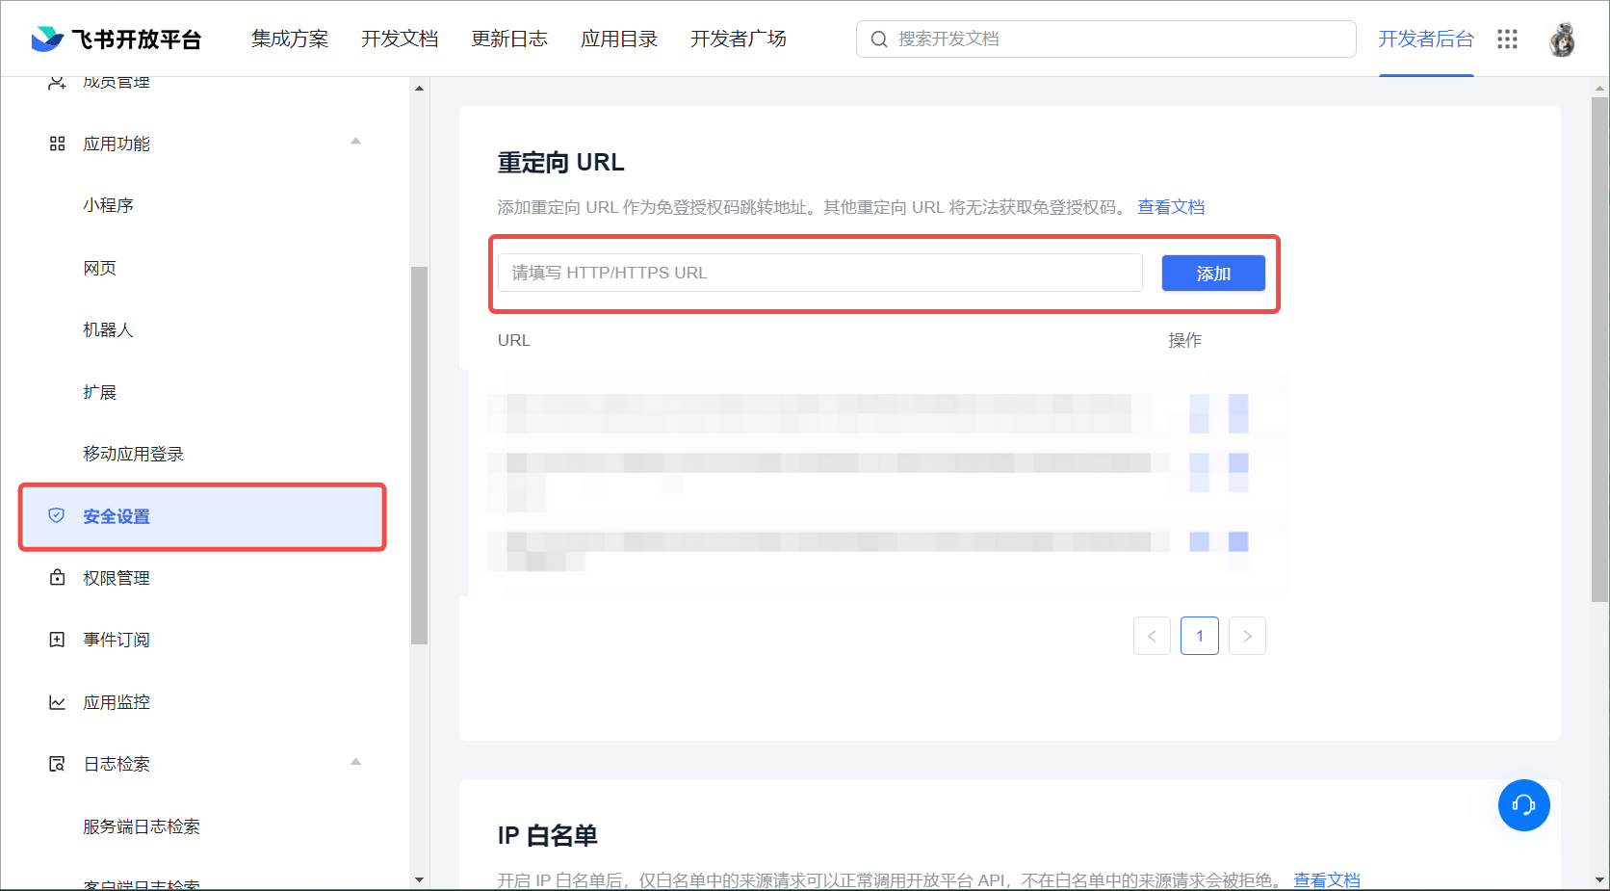The height and width of the screenshot is (891, 1610).
Task: Open the 开发文档 menu
Action: 399,39
